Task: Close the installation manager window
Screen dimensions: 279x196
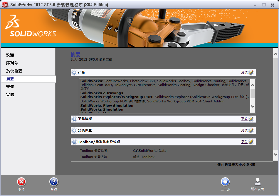Action: (x=273, y=5)
